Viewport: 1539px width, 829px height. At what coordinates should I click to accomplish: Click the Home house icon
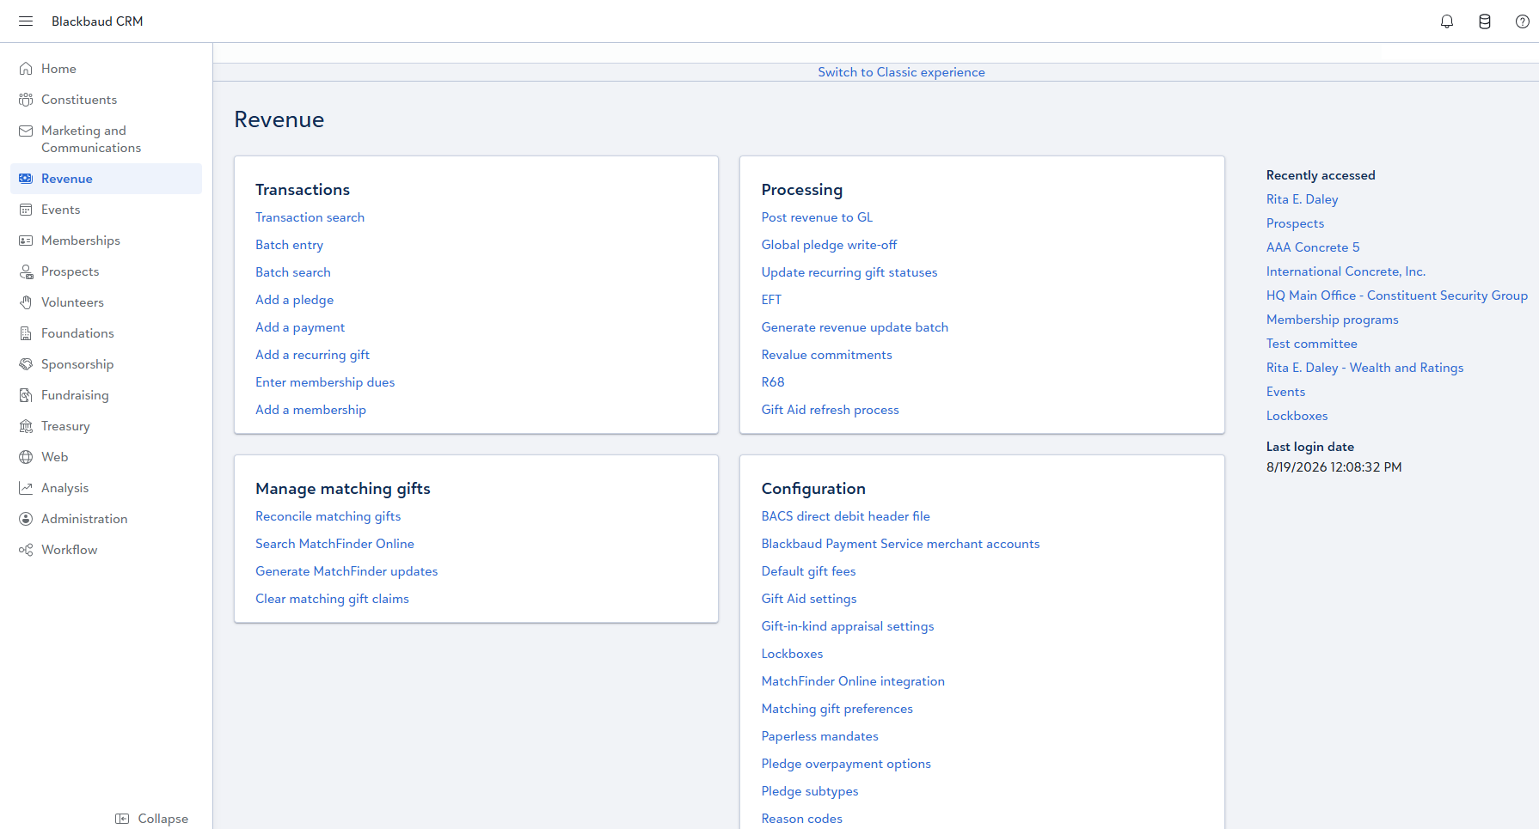(x=26, y=69)
